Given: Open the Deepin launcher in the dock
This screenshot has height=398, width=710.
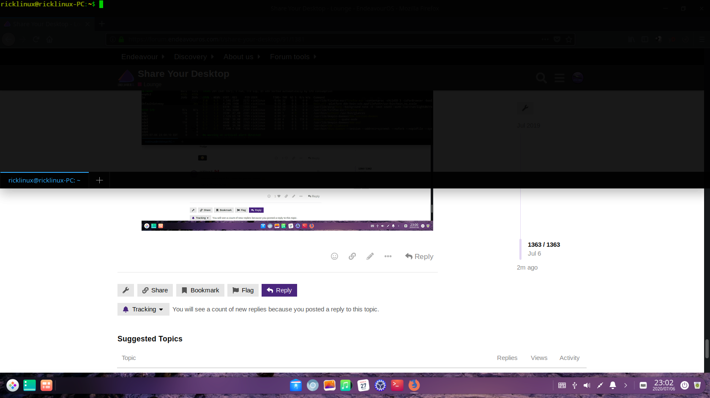Looking at the screenshot, I should 13,385.
